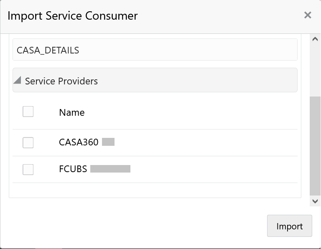Viewport: 321px width, 249px height.
Task: Focus the CASA_DETAILS text field
Action: point(155,50)
